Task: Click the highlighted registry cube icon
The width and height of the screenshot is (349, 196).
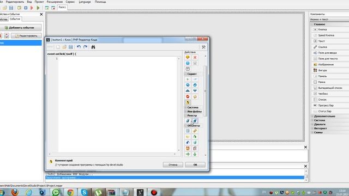Action: pos(195,121)
